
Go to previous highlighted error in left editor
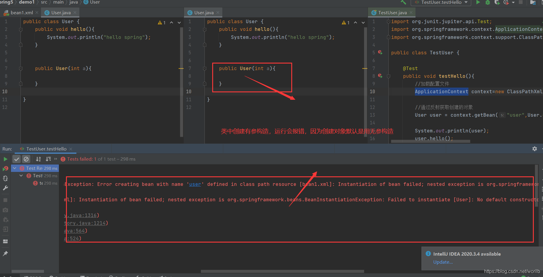[x=171, y=23]
